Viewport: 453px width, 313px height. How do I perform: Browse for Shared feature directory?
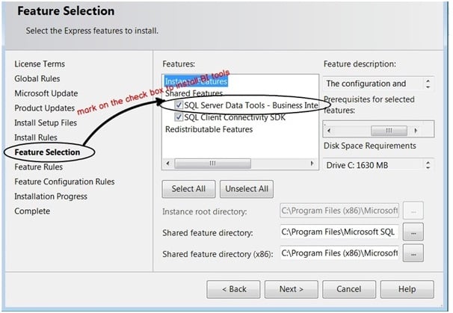pos(413,232)
